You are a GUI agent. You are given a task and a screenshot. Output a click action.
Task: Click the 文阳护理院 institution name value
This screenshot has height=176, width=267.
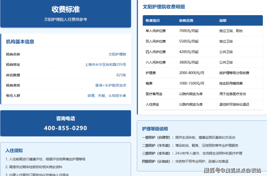117,54
